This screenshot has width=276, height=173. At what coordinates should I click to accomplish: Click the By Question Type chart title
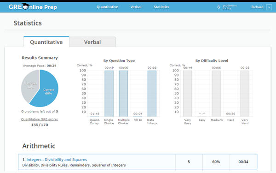pyautogui.click(x=119, y=61)
